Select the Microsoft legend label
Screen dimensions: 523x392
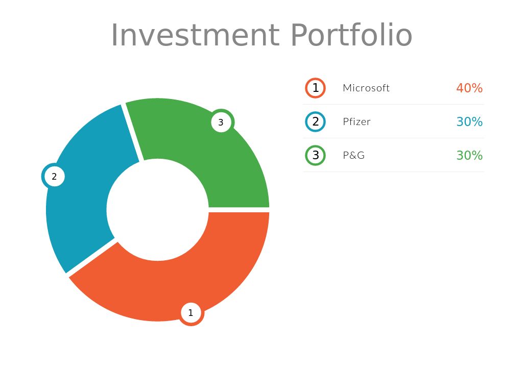366,88
